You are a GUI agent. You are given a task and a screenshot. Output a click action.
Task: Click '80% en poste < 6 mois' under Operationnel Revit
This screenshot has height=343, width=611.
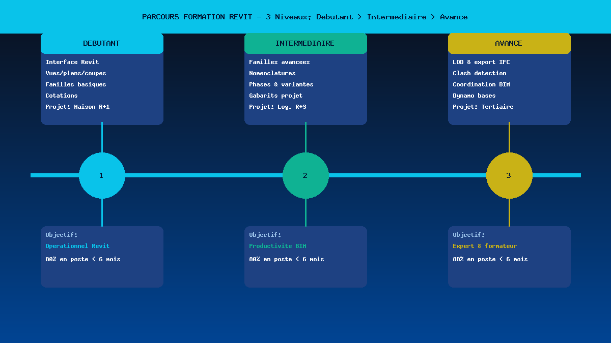coord(83,259)
